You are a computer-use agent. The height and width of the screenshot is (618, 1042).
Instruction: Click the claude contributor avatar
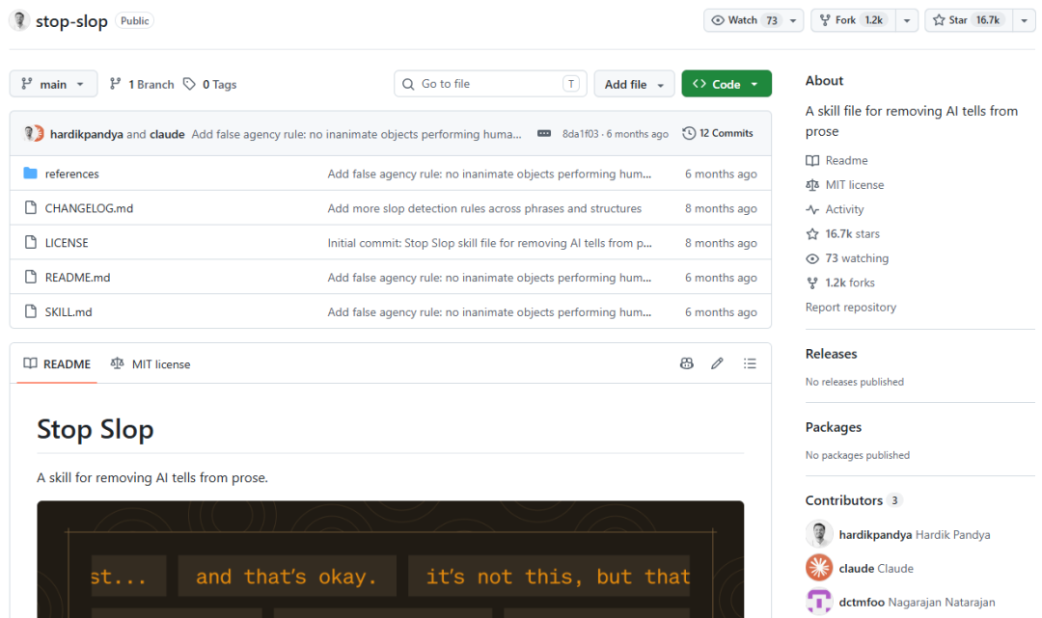click(819, 568)
